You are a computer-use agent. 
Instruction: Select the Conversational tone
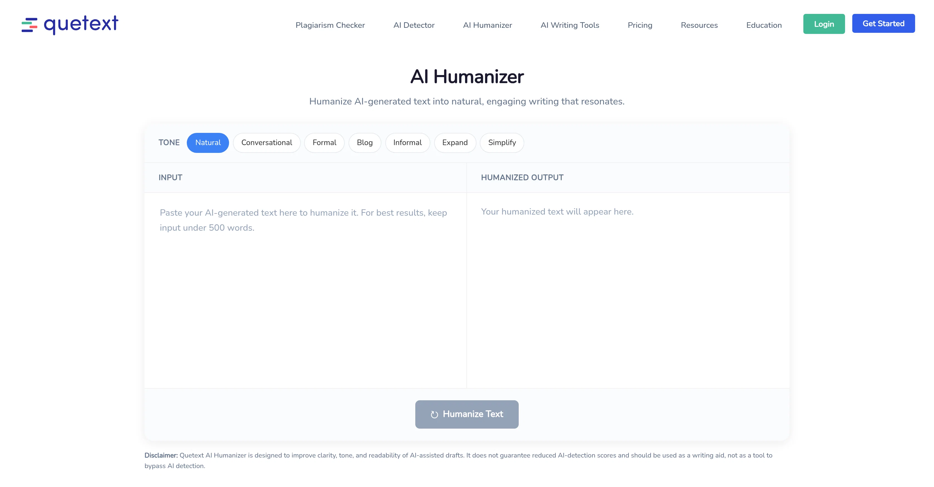point(267,143)
